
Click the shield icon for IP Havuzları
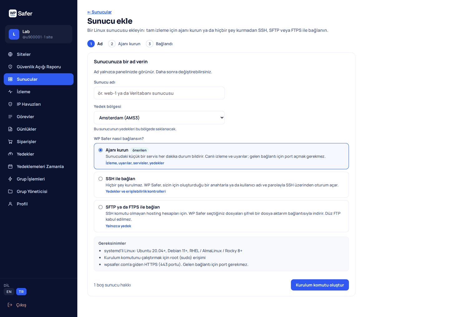point(10,104)
